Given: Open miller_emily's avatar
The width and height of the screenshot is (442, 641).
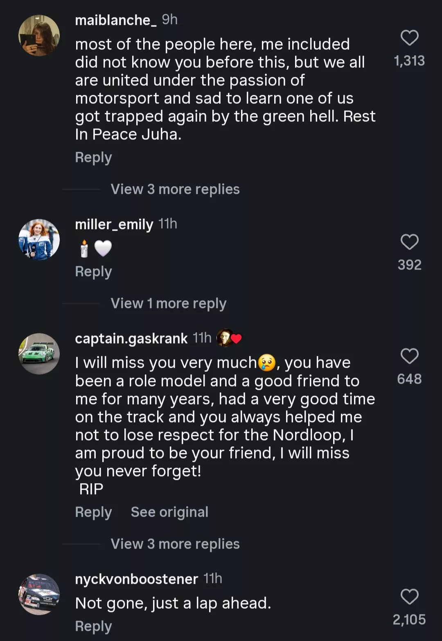Looking at the screenshot, I should [x=39, y=239].
